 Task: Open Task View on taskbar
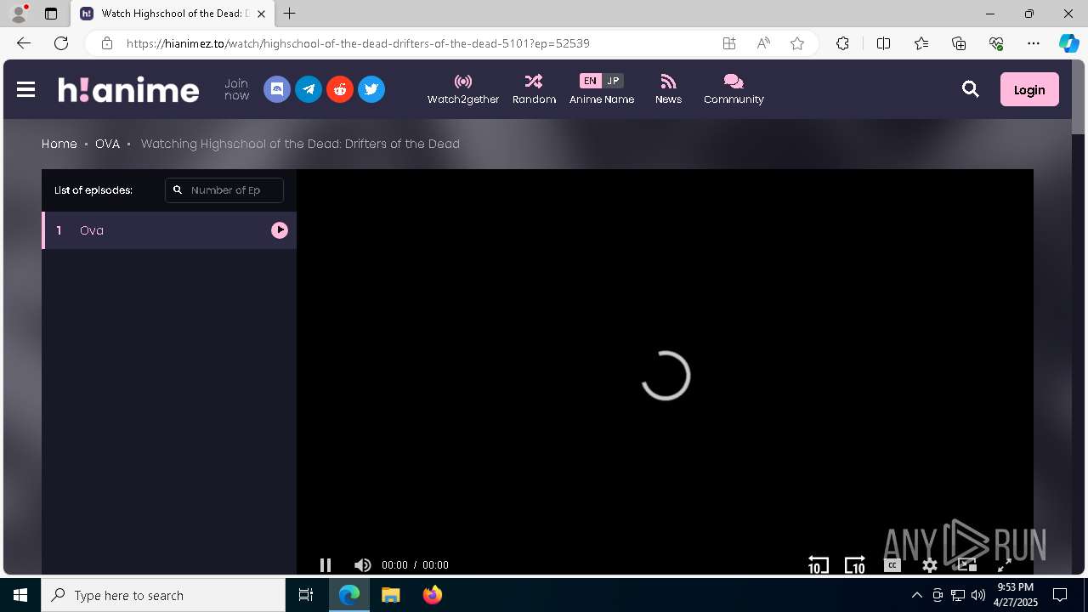(x=306, y=595)
